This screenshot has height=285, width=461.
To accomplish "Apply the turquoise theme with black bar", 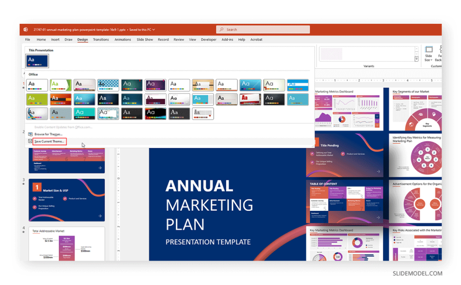I will (x=84, y=114).
